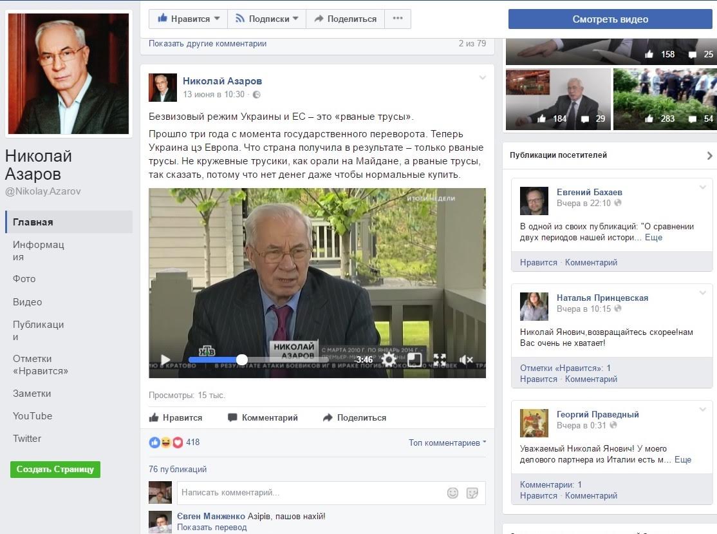The image size is (717, 534).
Task: View likes on Наталья Принцевская post
Action: 565,368
